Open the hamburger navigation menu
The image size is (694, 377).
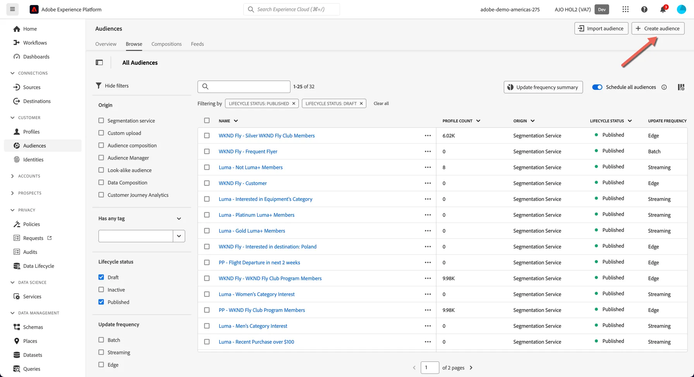tap(12, 9)
